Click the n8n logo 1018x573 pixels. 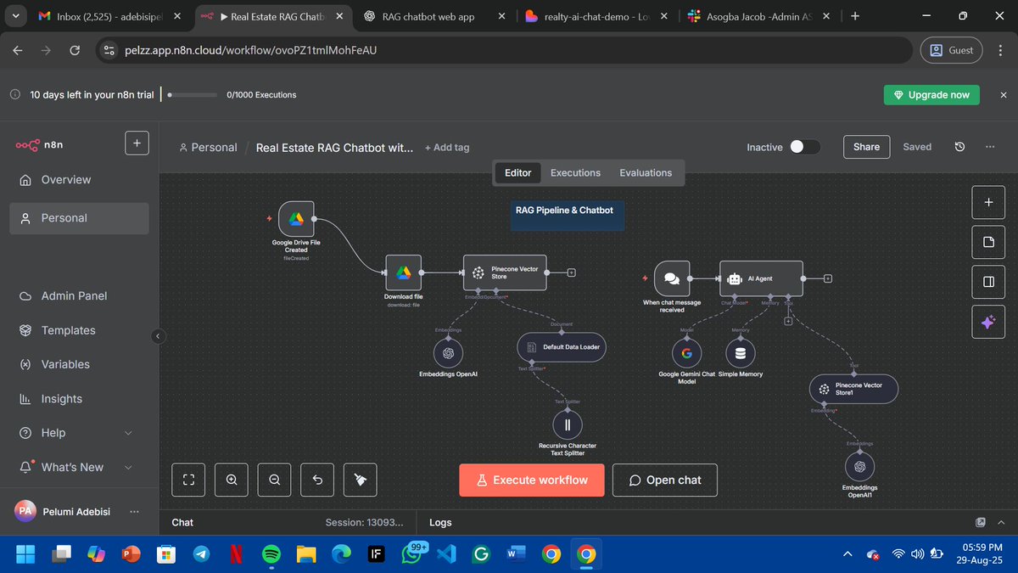click(x=39, y=145)
